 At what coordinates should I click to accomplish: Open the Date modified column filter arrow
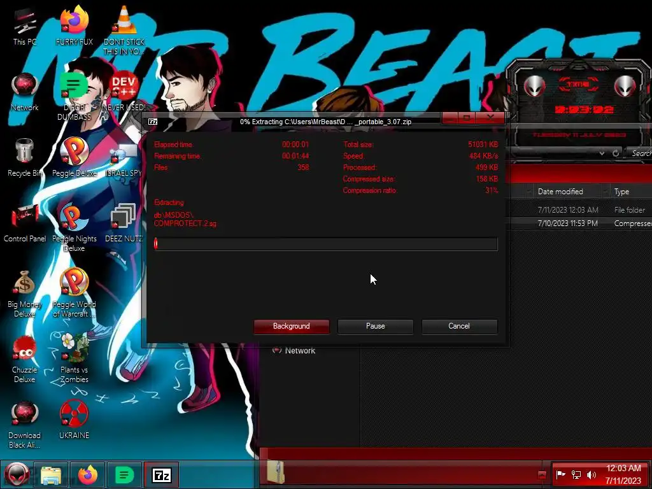click(605, 192)
